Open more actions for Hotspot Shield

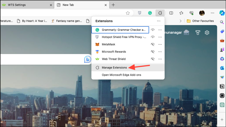[160, 37]
